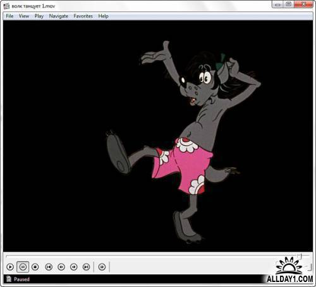Screen dimensions: 316x287
Task: Open the File menu
Action: click(9, 16)
